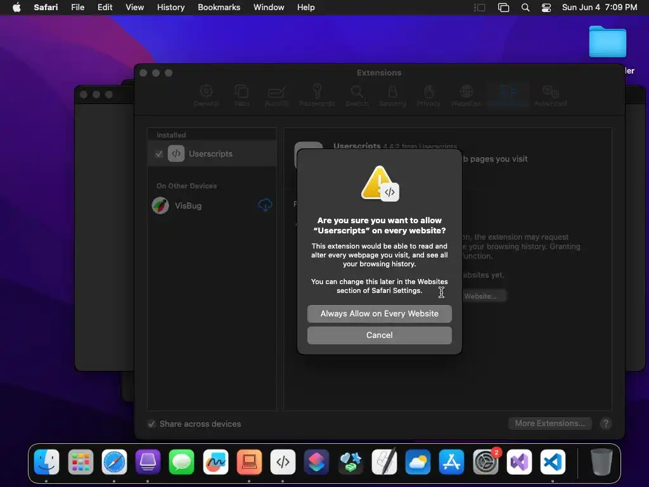This screenshot has height=487, width=649.
Task: Open the orange laptop app in Dock
Action: 249,462
